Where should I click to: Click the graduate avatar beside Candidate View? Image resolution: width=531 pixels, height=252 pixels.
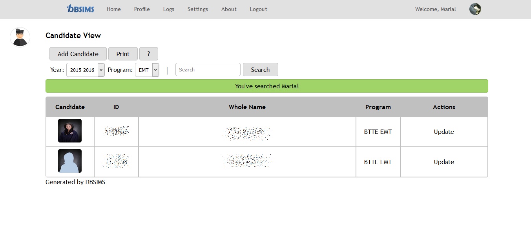pos(20,37)
